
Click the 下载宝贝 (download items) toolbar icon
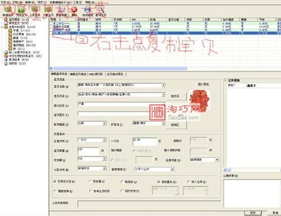pos(48,10)
